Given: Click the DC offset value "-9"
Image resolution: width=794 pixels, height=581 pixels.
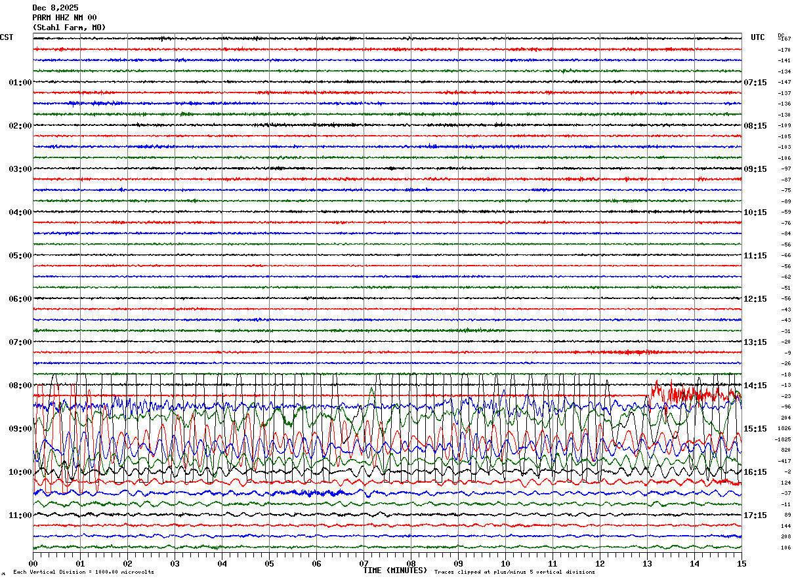Looking at the screenshot, I should (x=787, y=353).
